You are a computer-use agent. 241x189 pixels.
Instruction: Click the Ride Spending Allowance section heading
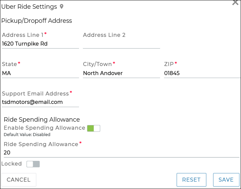click(42, 120)
